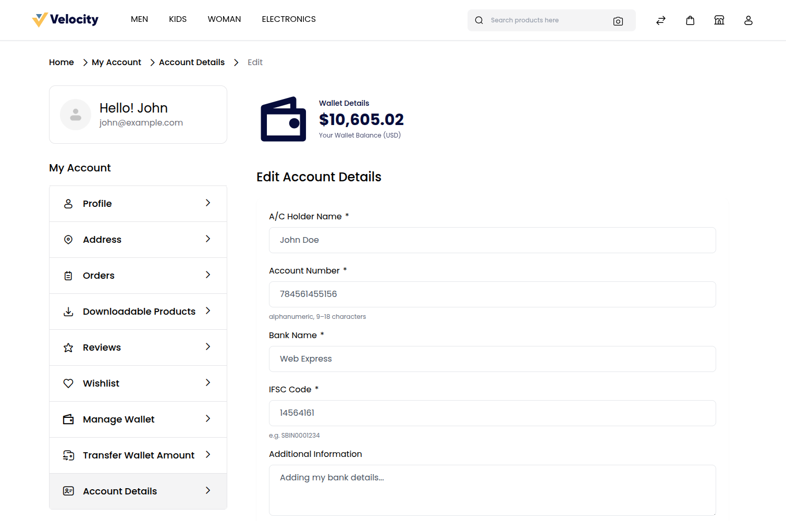Click the IFSC Code input field
Image resolution: width=786 pixels, height=521 pixels.
pyautogui.click(x=492, y=413)
